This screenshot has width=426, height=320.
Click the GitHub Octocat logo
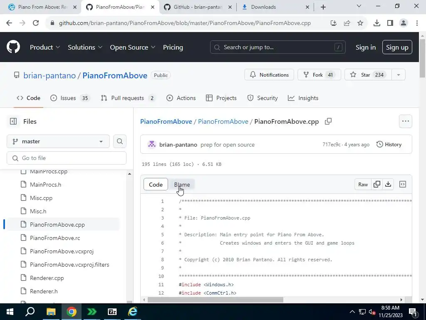(x=13, y=47)
